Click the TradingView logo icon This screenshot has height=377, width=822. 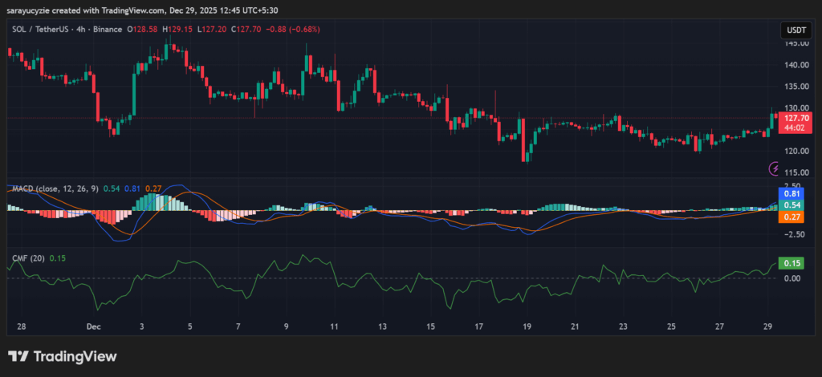click(18, 356)
